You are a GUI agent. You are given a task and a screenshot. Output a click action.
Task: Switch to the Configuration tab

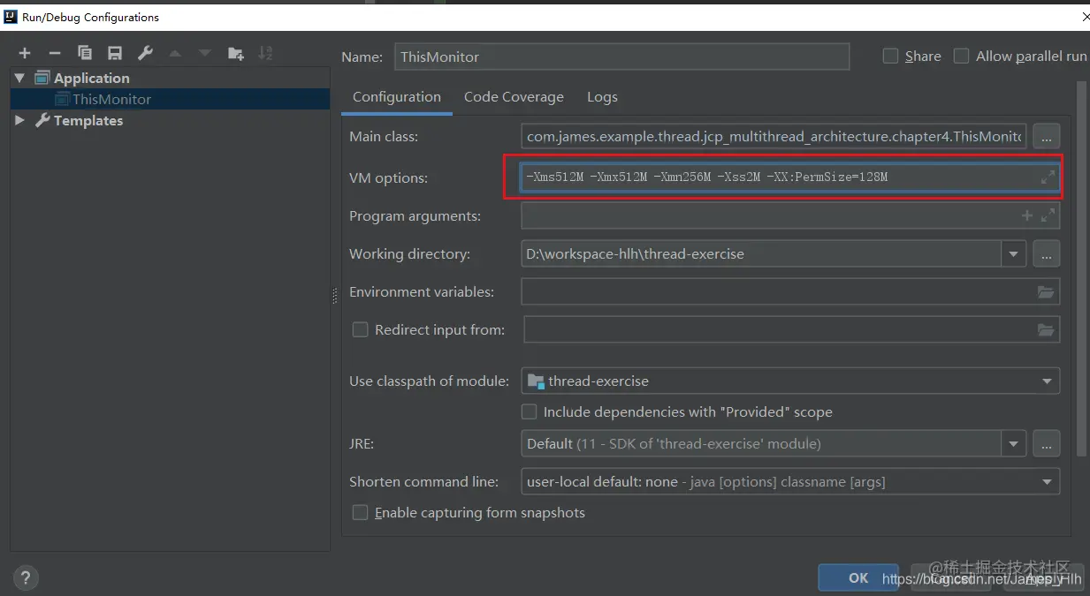397,97
